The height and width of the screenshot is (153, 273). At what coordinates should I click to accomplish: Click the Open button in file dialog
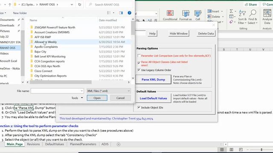(x=97, y=98)
